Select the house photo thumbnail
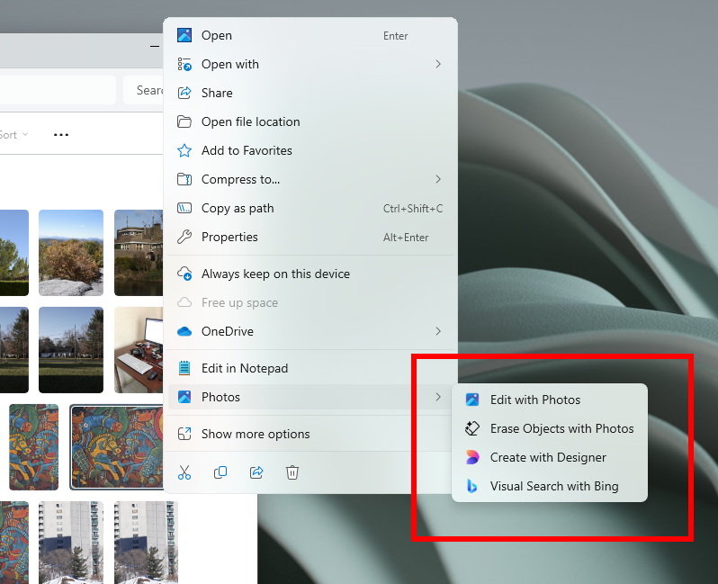Image resolution: width=718 pixels, height=584 pixels. tap(138, 252)
